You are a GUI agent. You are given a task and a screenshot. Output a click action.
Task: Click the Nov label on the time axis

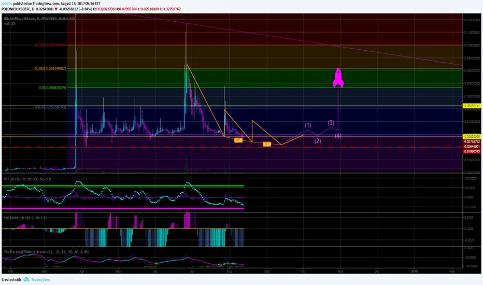click(x=340, y=271)
